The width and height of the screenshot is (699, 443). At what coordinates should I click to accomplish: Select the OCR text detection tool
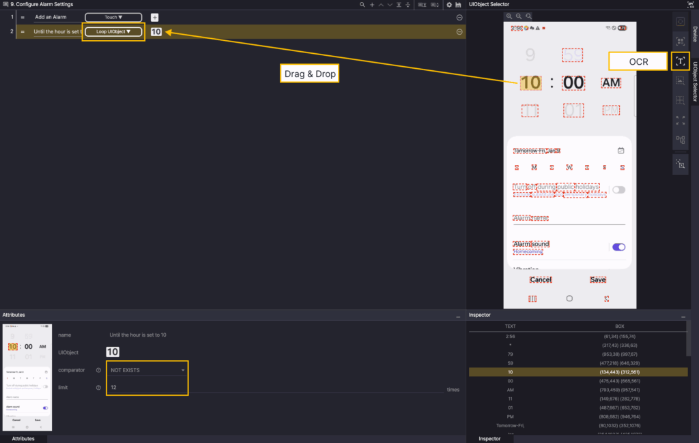point(680,61)
